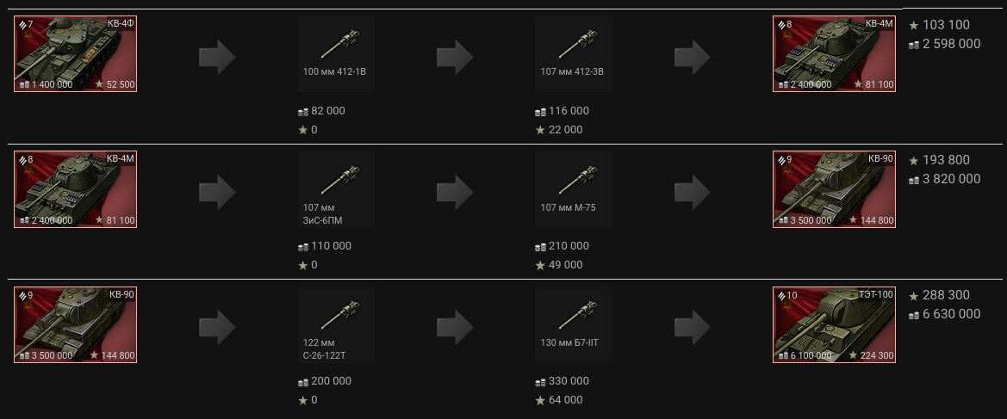Viewport: 1007px width, 419px height.
Task: Click the arrow before the top-row КВ-4М tank
Action: [x=692, y=58]
